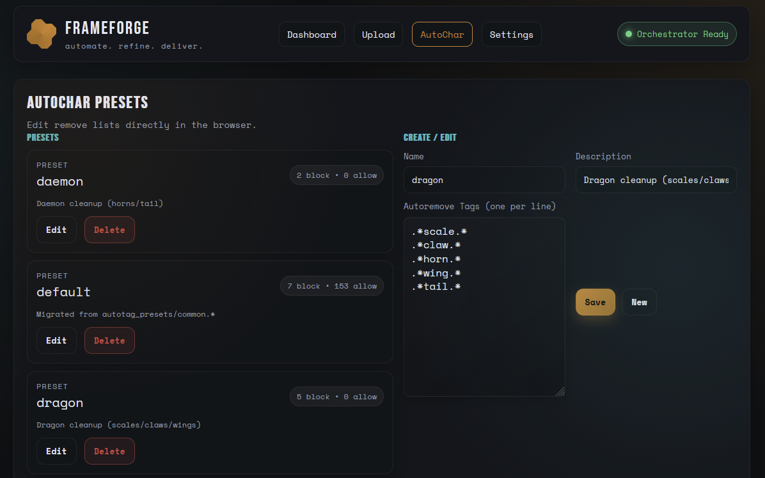Click into the Description input field
Image resolution: width=765 pixels, height=478 pixels.
(656, 180)
